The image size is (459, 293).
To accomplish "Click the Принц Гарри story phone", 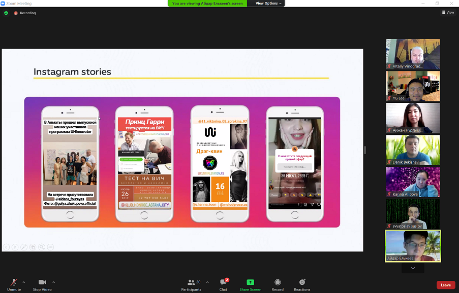I will point(144,164).
